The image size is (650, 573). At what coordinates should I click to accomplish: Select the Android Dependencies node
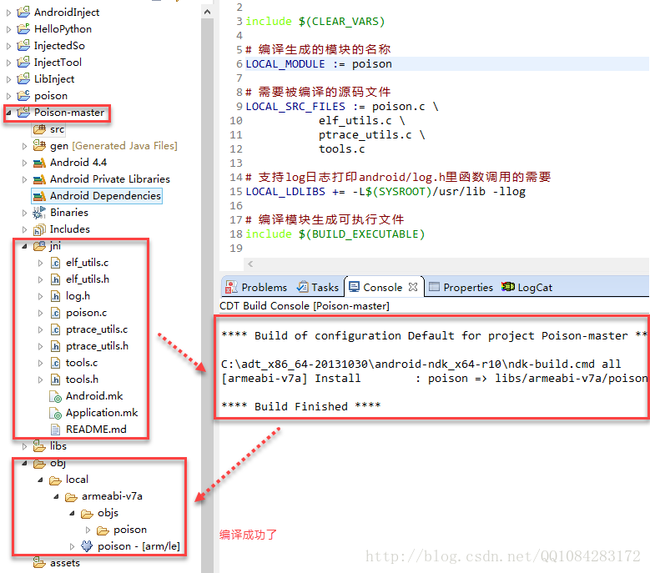pyautogui.click(x=105, y=195)
